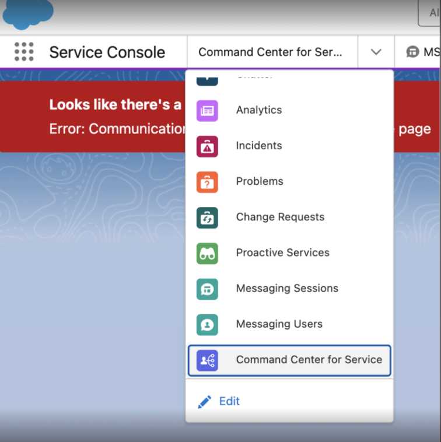Click the Analytics purple icon
441x442 pixels.
coord(207,111)
